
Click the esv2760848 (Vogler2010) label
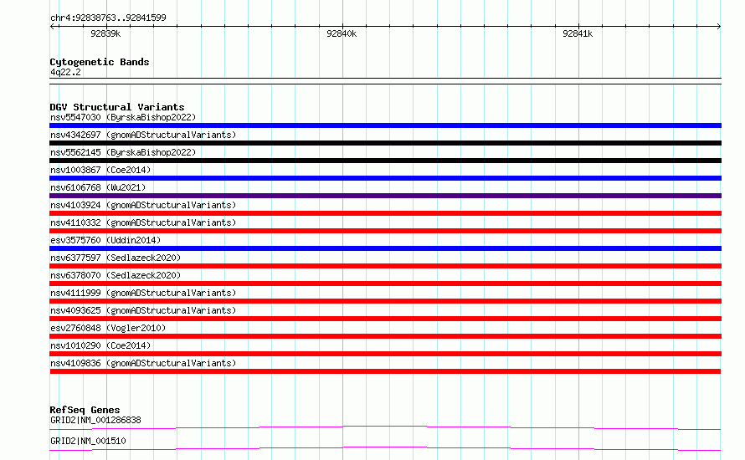(x=108, y=328)
